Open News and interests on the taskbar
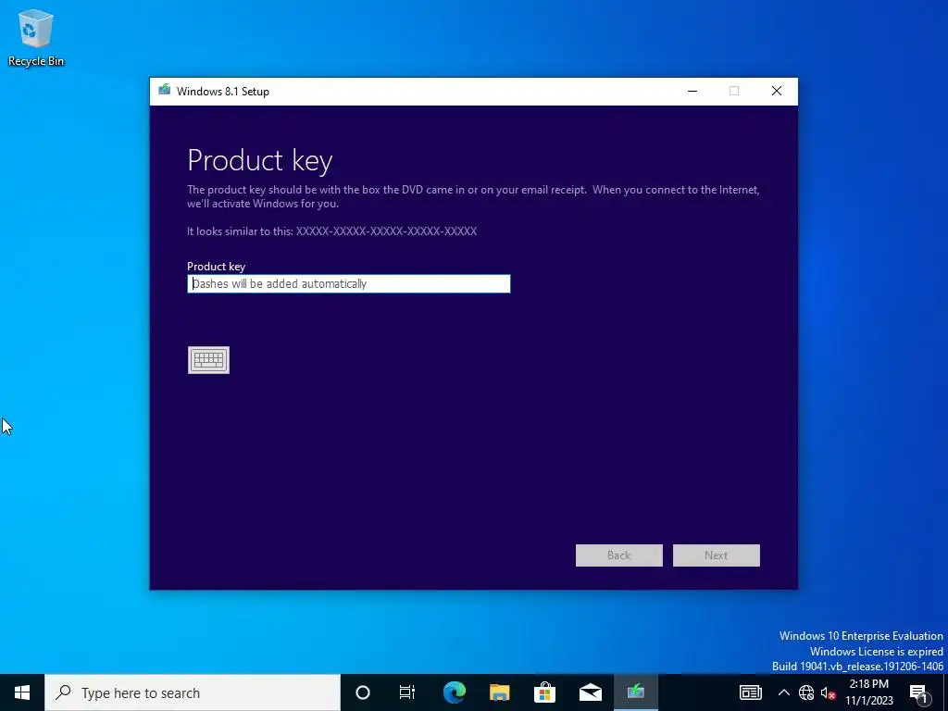 (750, 692)
